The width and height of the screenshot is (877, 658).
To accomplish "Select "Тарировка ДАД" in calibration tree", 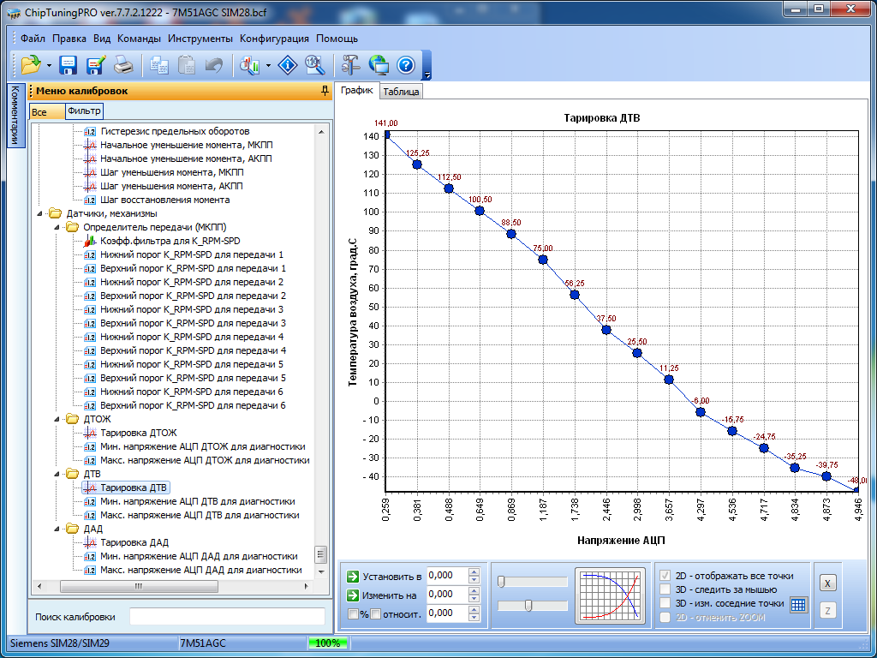I will (x=134, y=542).
